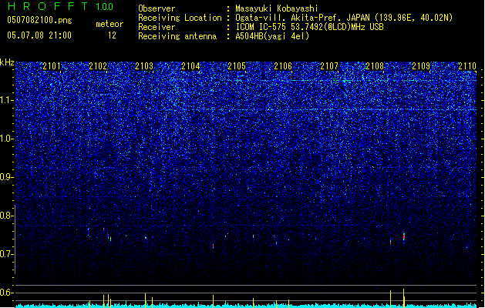The image size is (485, 308).
Task: Click the 2110 time marker
Action: pyautogui.click(x=467, y=66)
